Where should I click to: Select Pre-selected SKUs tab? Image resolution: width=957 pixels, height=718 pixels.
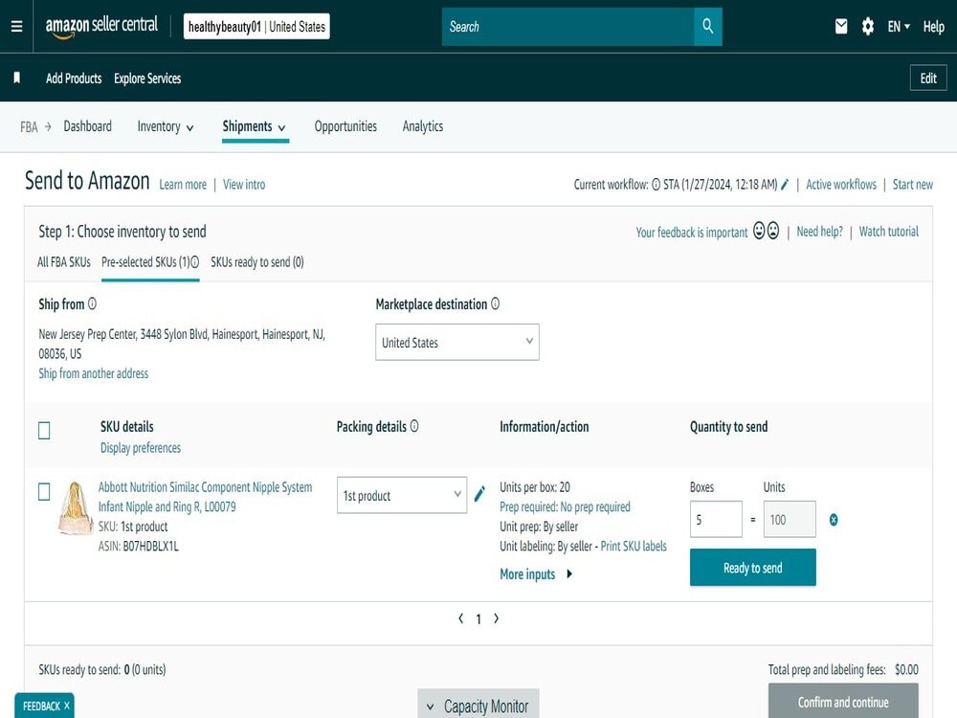145,262
